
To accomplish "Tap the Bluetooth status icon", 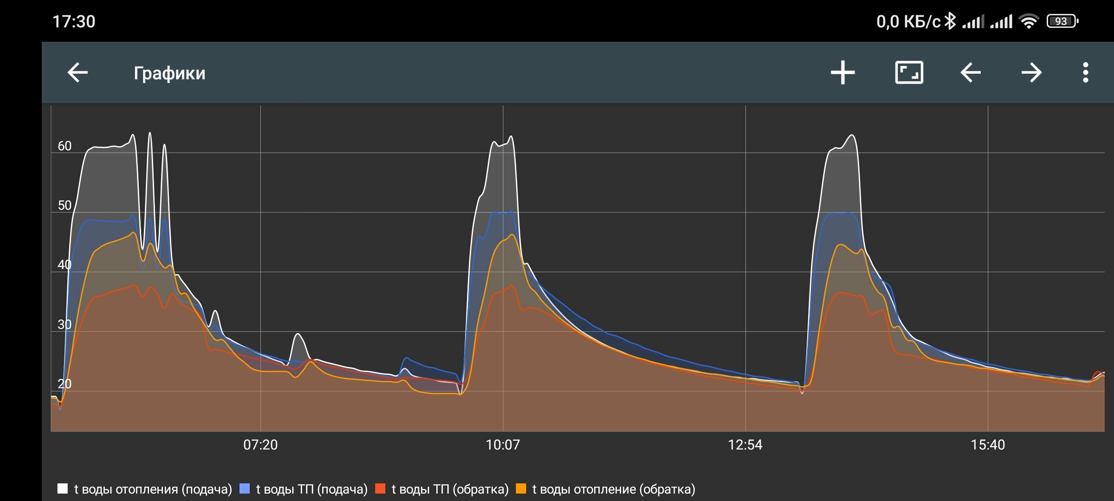I will [x=950, y=21].
